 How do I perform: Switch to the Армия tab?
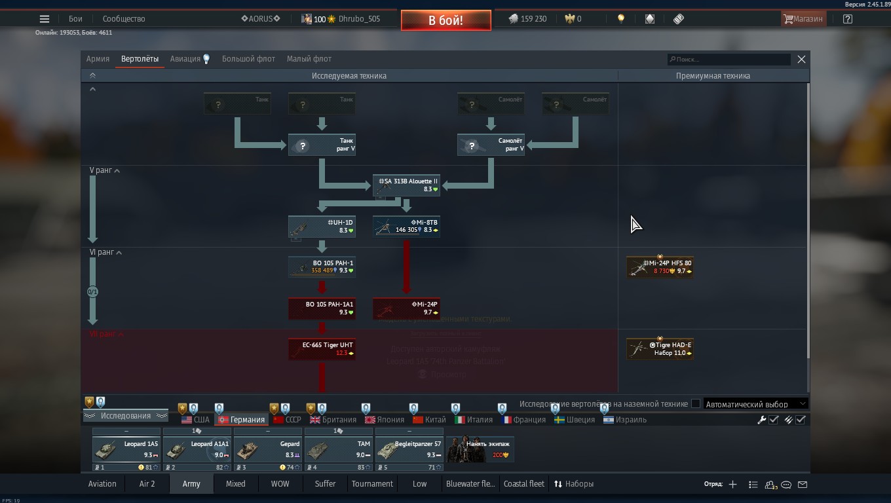click(x=98, y=59)
